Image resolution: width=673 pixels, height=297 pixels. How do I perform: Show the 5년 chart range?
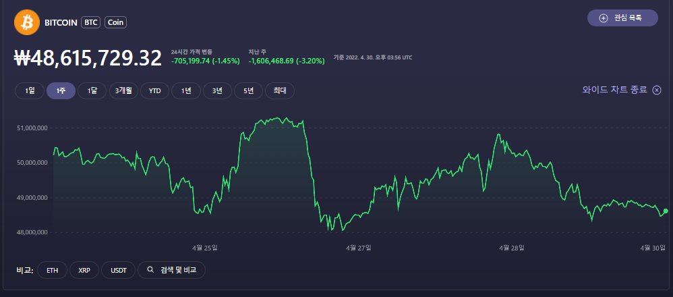pyautogui.click(x=249, y=91)
